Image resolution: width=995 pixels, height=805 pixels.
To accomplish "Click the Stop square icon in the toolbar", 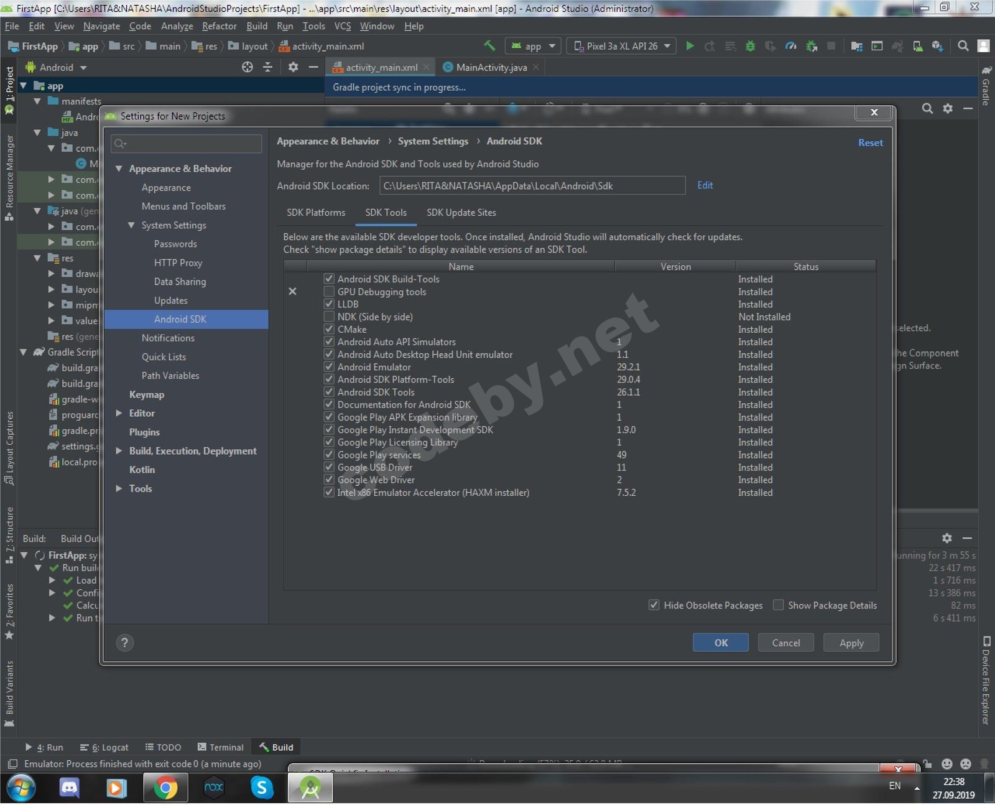I will [831, 46].
